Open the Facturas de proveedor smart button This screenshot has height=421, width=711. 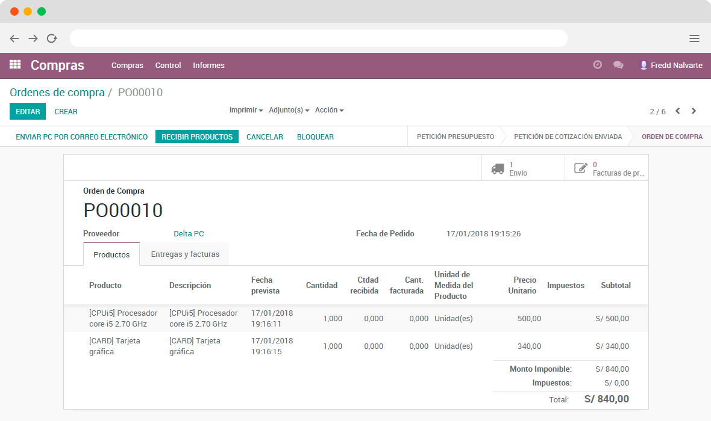click(606, 167)
